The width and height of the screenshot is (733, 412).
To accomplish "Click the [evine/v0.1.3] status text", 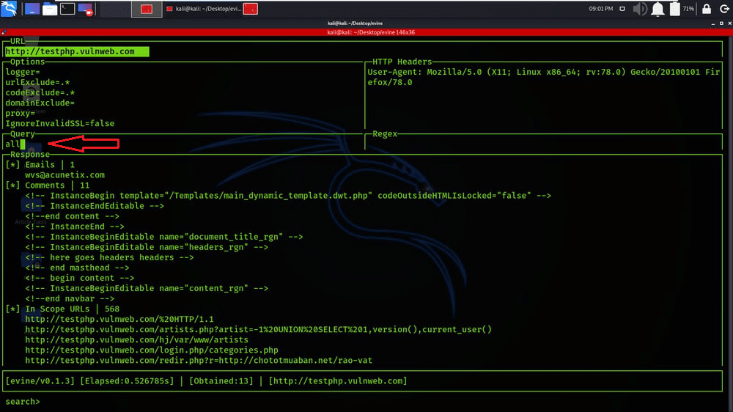I will (40, 380).
